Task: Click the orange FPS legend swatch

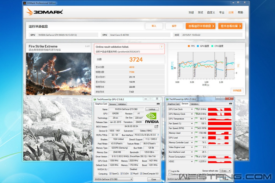Action: point(189,46)
